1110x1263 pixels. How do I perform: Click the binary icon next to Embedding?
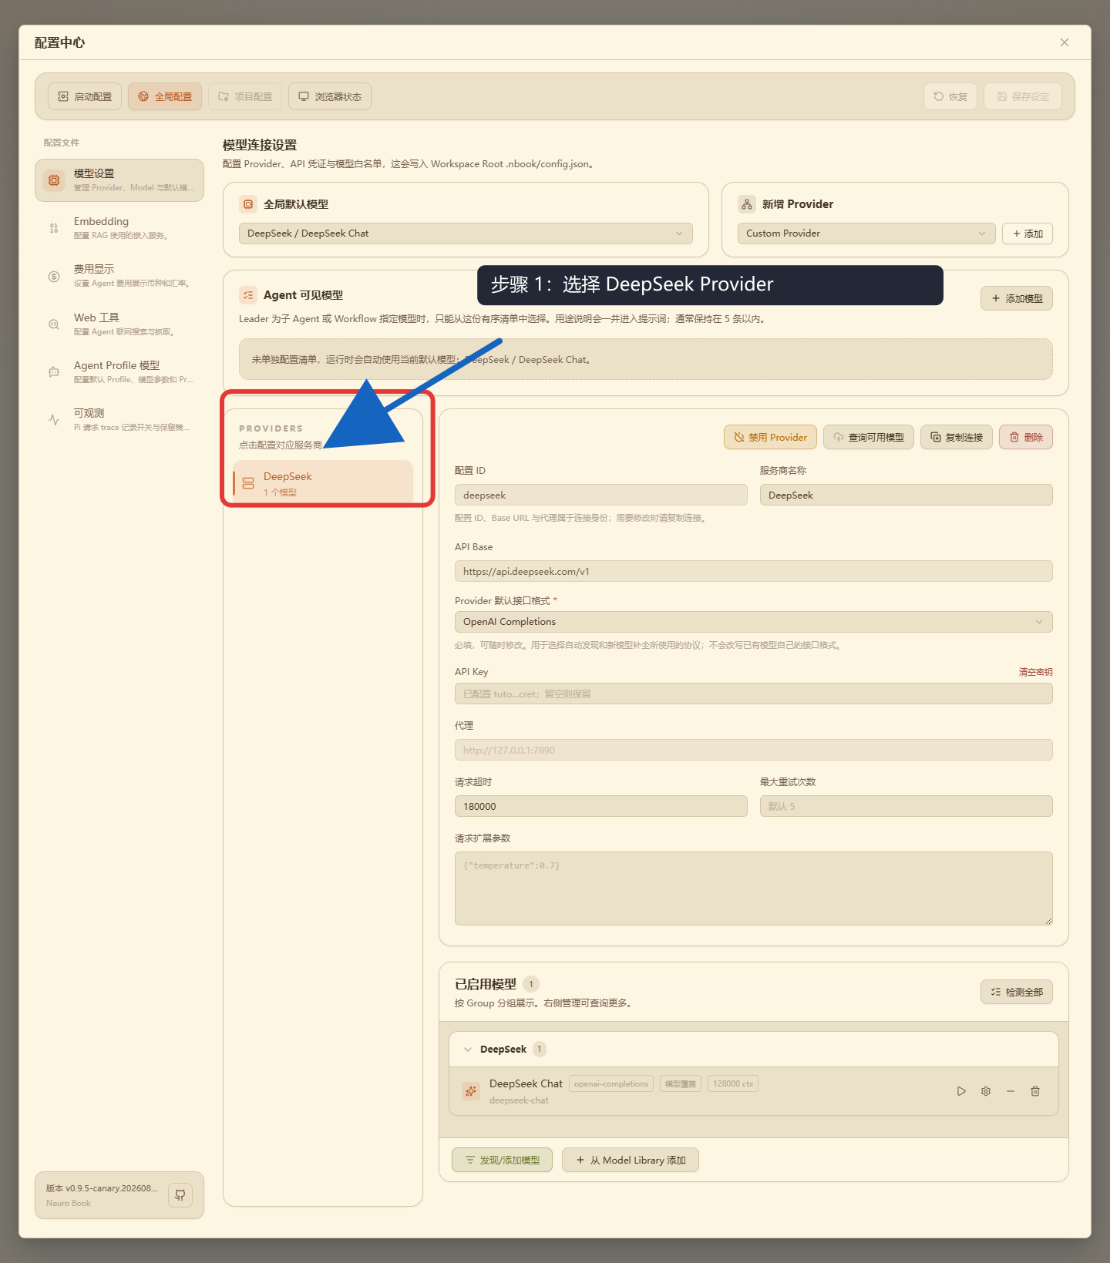click(54, 228)
